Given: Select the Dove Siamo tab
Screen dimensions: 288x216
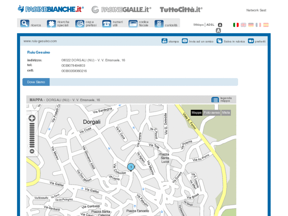Looking at the screenshot, I should (x=36, y=82).
